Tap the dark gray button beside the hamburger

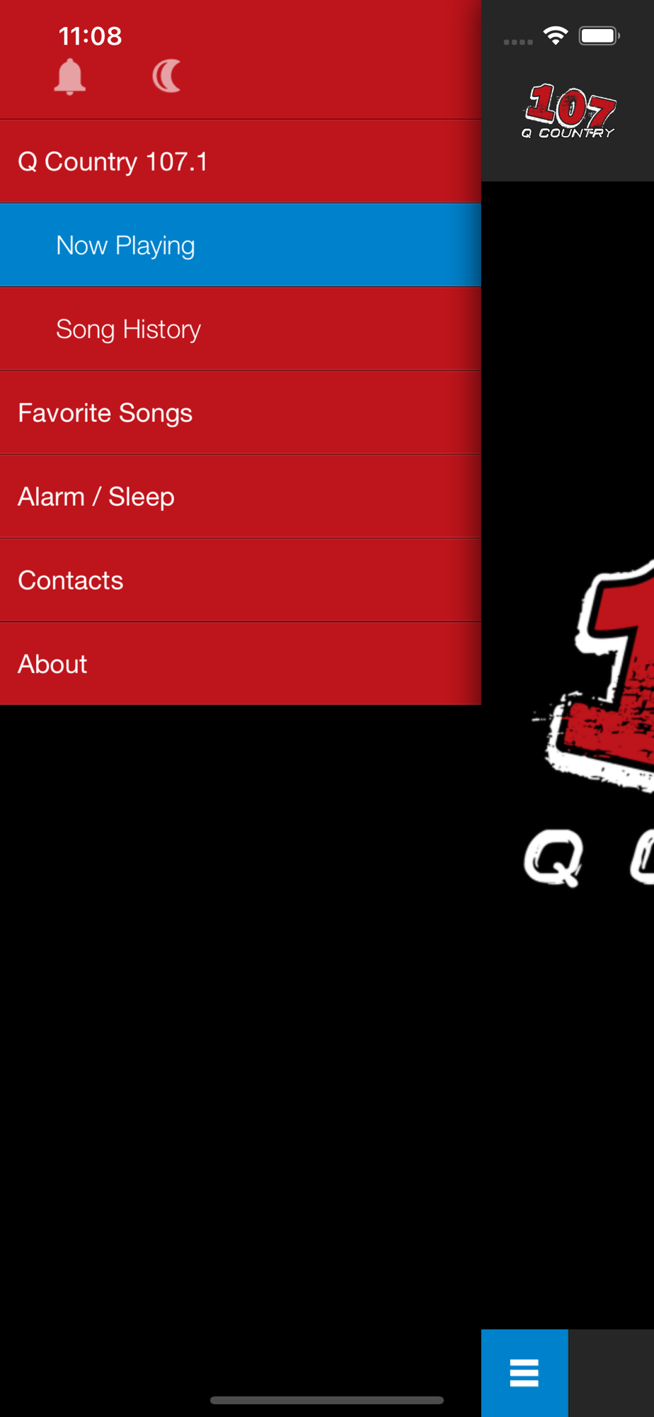coord(612,1372)
